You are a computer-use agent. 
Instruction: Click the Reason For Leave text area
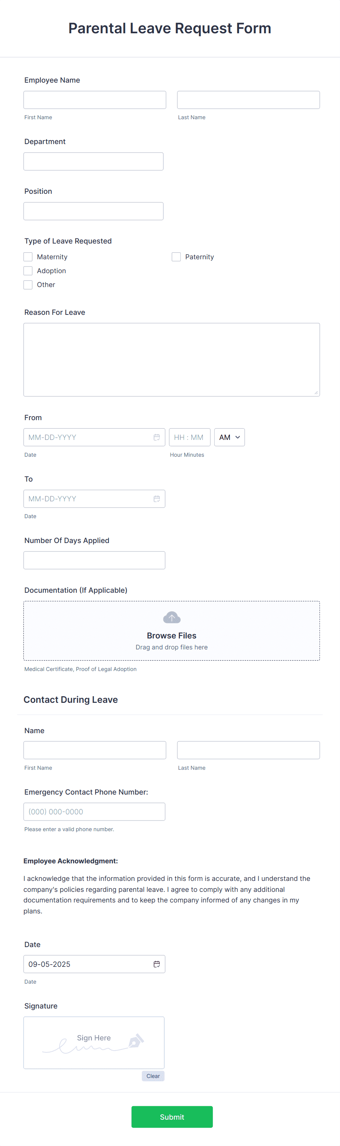171,359
